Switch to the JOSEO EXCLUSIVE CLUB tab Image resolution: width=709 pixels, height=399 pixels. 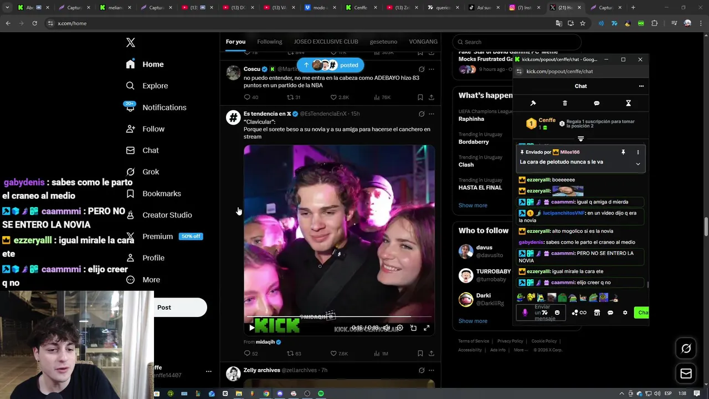tap(326, 42)
